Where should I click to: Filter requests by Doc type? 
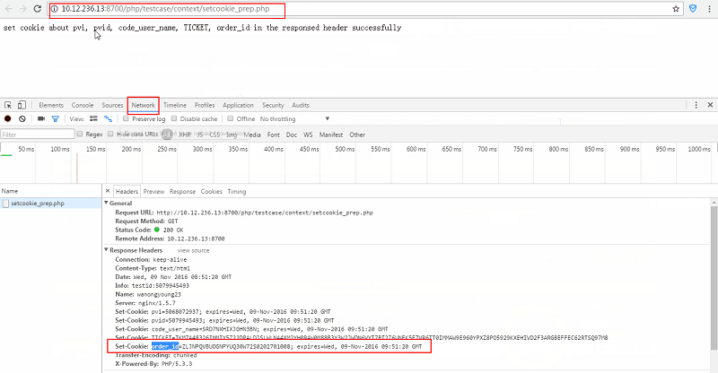292,134
